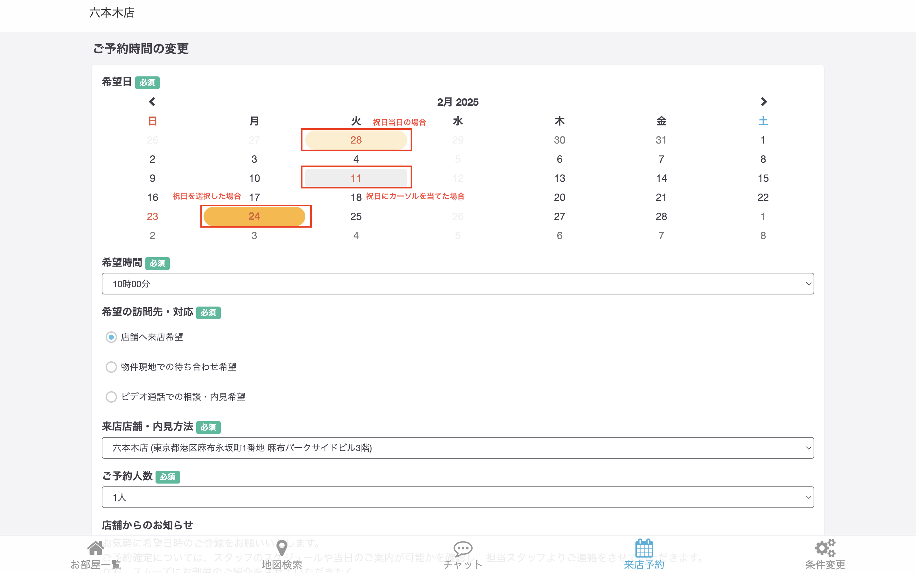Click the 2月 2025 month title
This screenshot has height=573, width=916.
click(458, 102)
